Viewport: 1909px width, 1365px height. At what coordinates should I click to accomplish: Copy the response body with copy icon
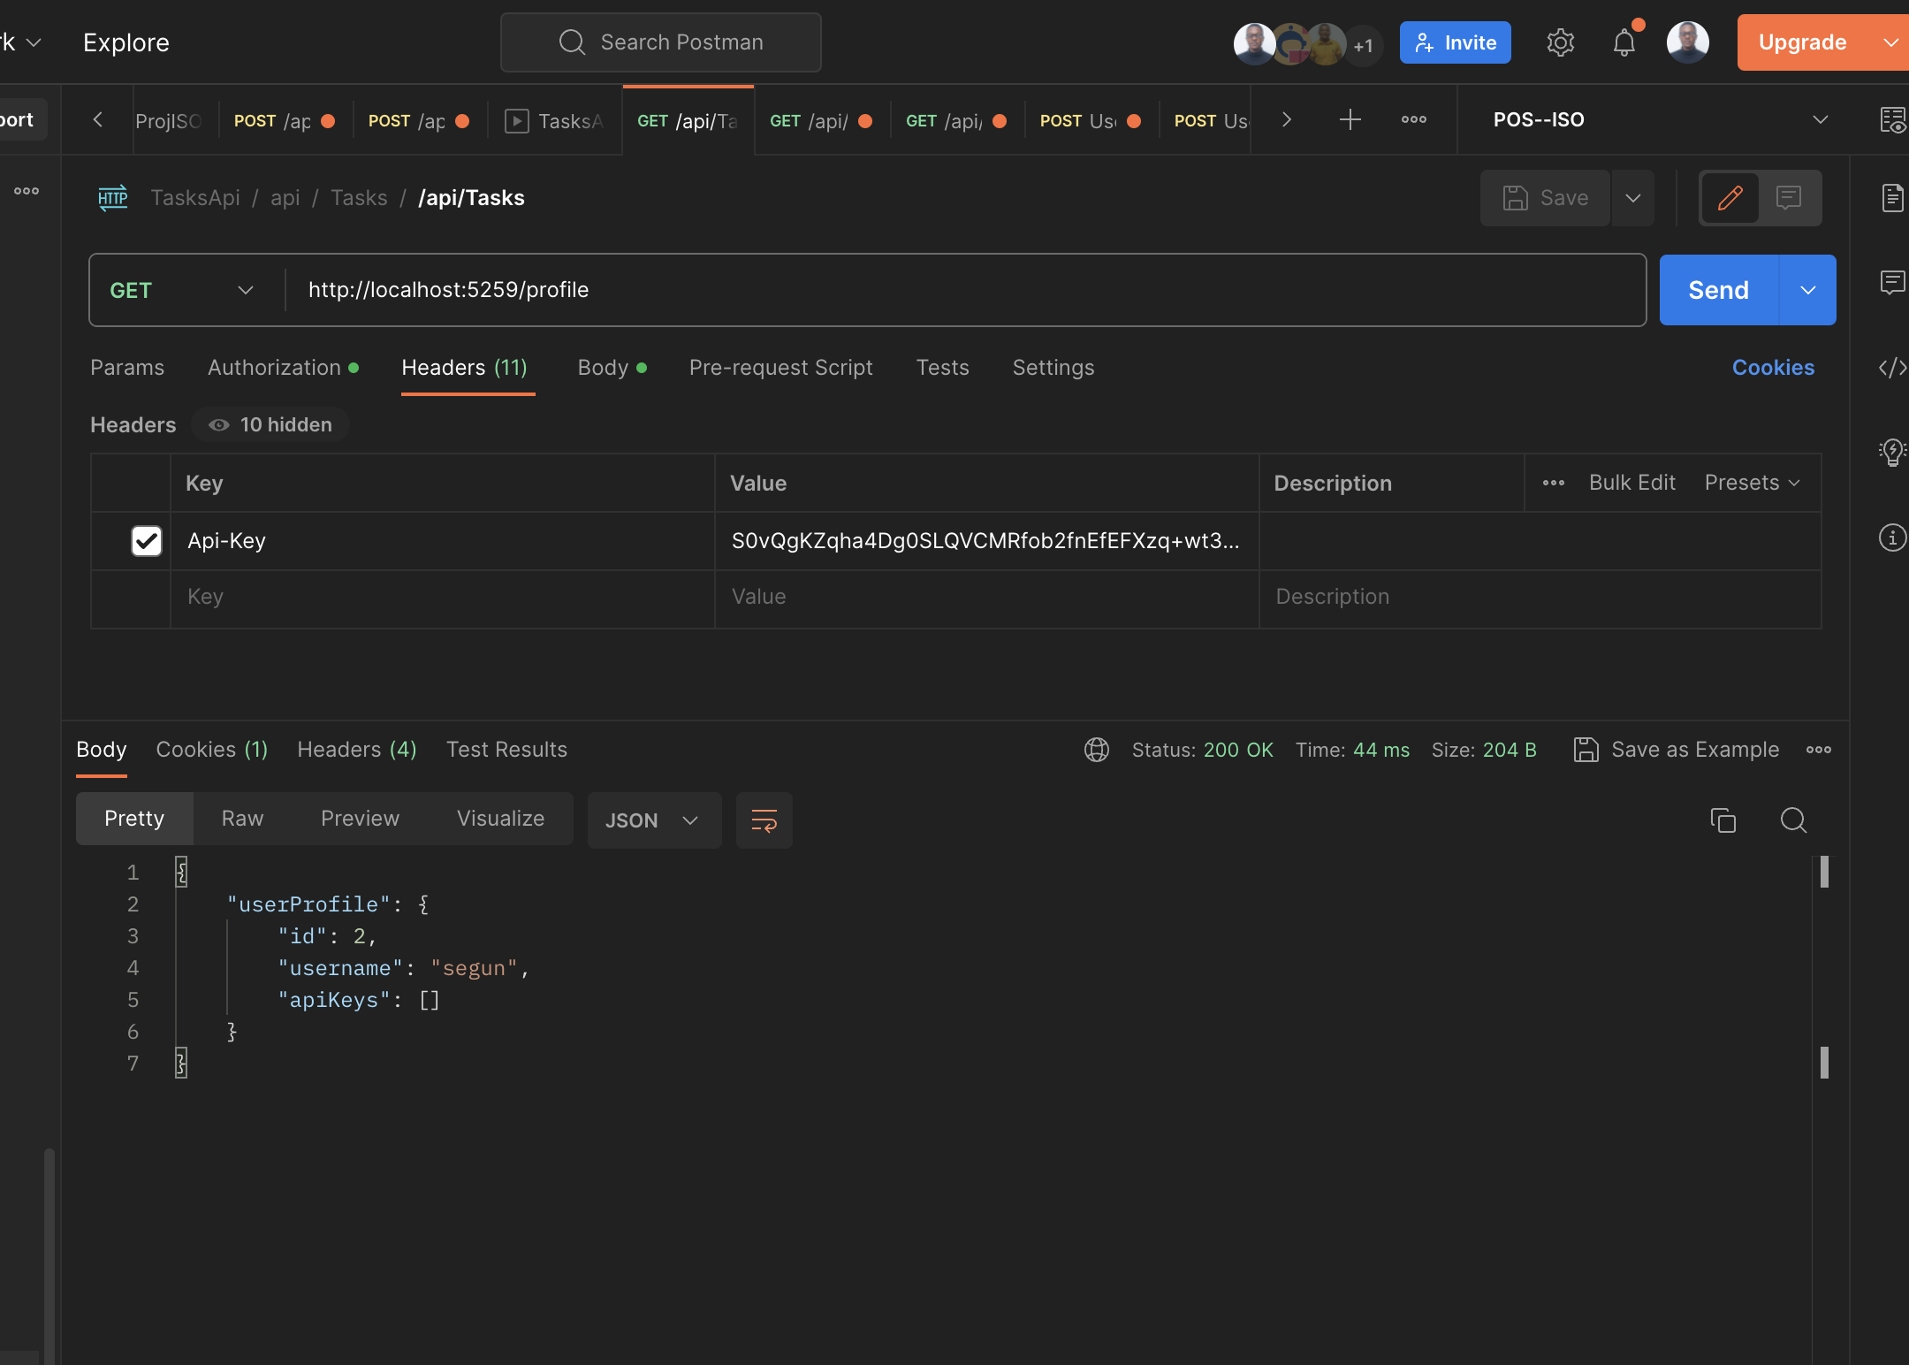pos(1723,820)
